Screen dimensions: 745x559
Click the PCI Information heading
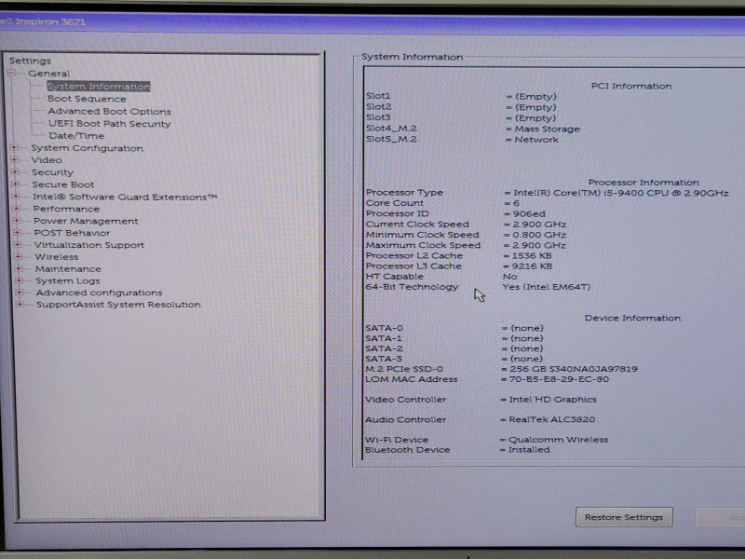click(x=631, y=86)
